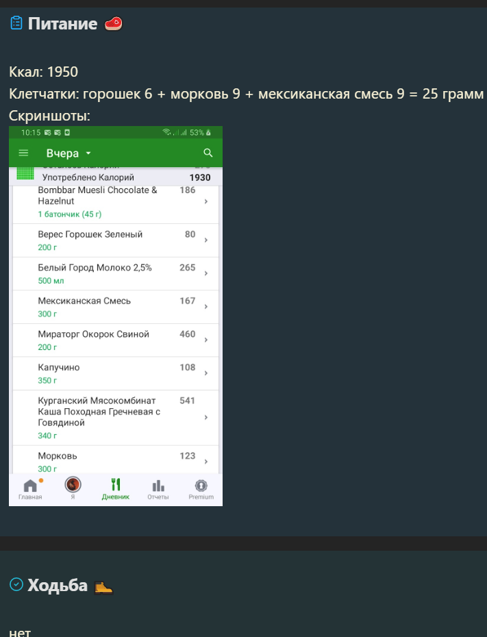This screenshot has height=637, width=487.
Task: Select the Дневник tab
Action: click(x=115, y=489)
